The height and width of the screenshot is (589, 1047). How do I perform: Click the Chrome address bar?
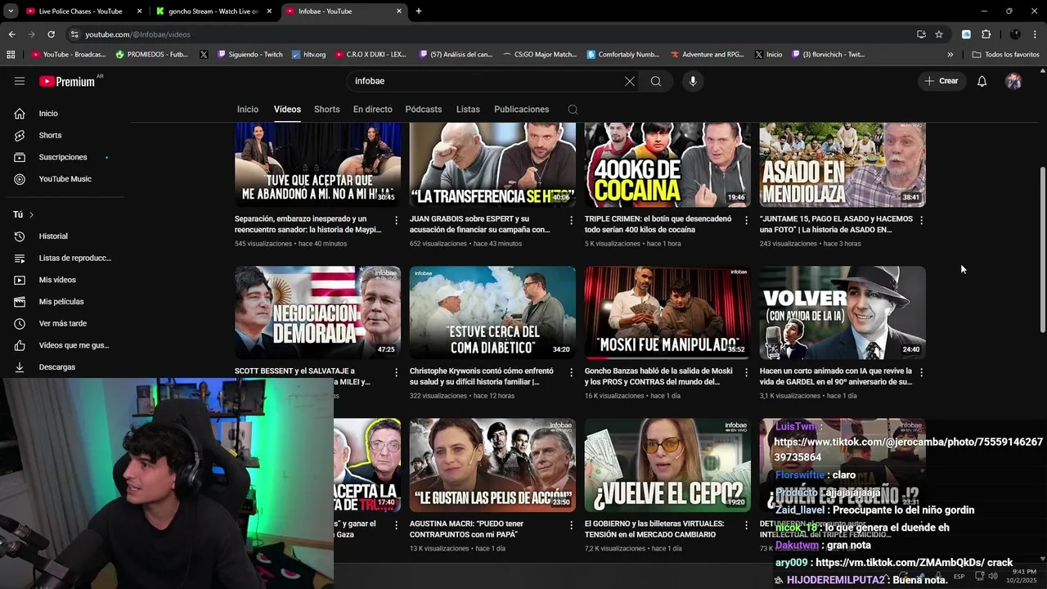(491, 34)
